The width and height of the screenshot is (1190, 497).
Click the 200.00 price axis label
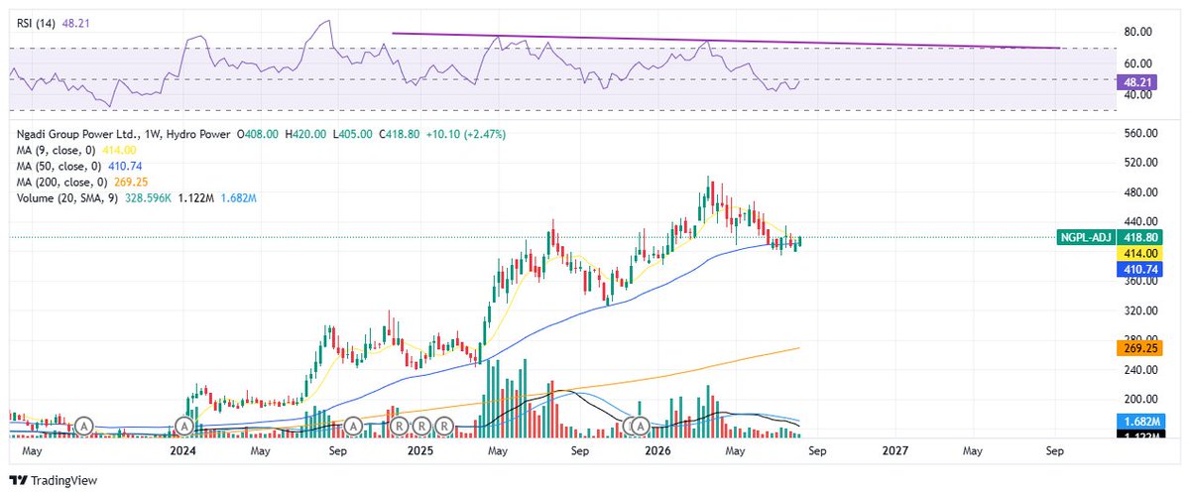[1141, 399]
